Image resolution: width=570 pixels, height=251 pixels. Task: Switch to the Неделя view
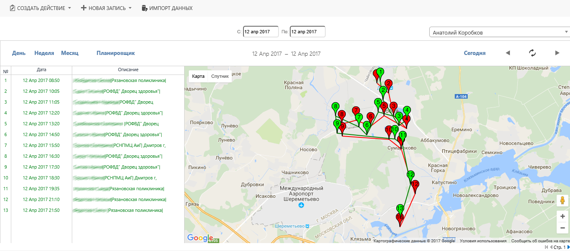click(44, 53)
